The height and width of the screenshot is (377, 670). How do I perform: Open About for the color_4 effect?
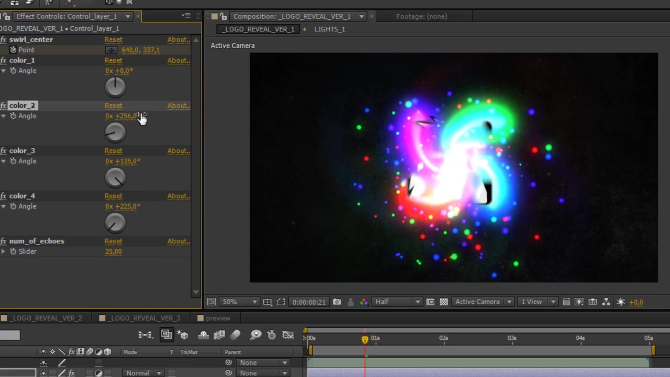178,196
